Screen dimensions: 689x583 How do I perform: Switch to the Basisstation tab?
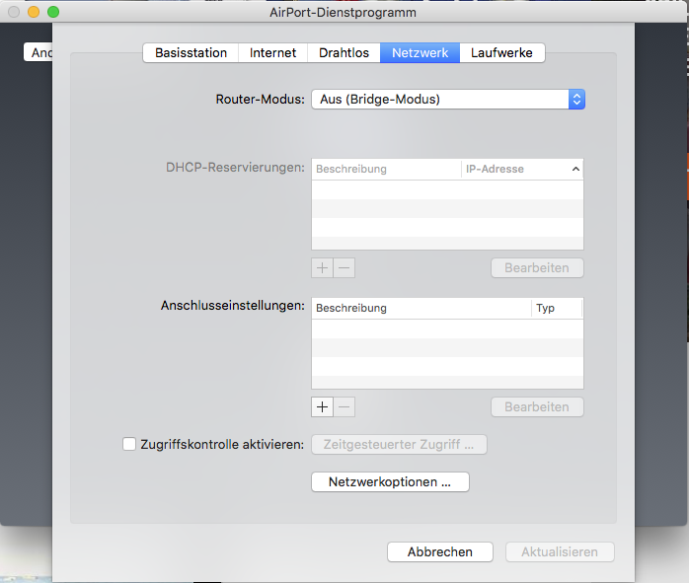point(191,52)
